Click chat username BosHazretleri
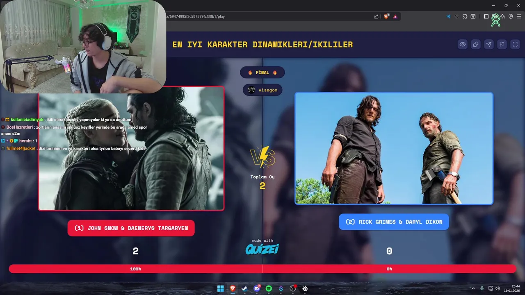Image resolution: width=525 pixels, height=295 pixels. [x=20, y=127]
